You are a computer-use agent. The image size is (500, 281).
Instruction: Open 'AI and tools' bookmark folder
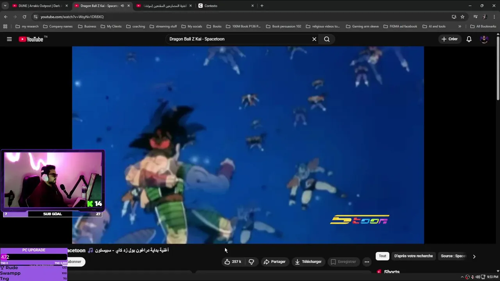pyautogui.click(x=434, y=27)
